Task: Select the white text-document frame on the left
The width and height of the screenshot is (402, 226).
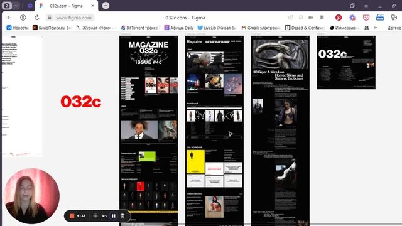Action: (23, 96)
